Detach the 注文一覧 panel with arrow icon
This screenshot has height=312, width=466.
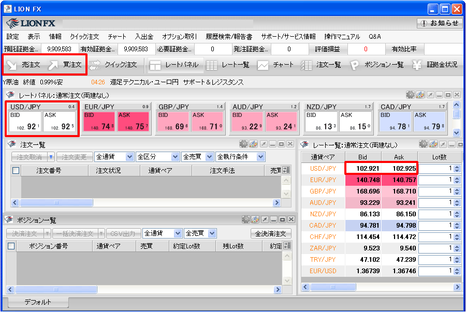tap(264, 144)
